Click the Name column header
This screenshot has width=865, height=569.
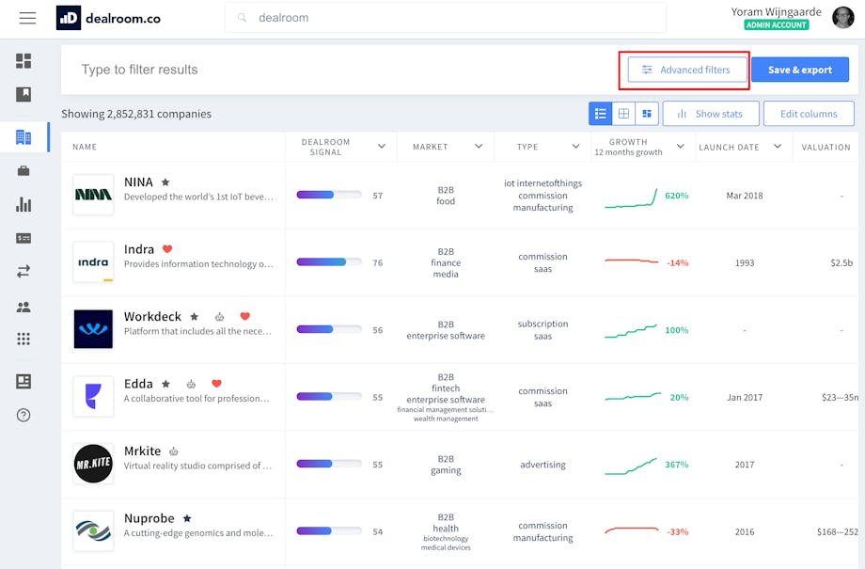point(85,147)
